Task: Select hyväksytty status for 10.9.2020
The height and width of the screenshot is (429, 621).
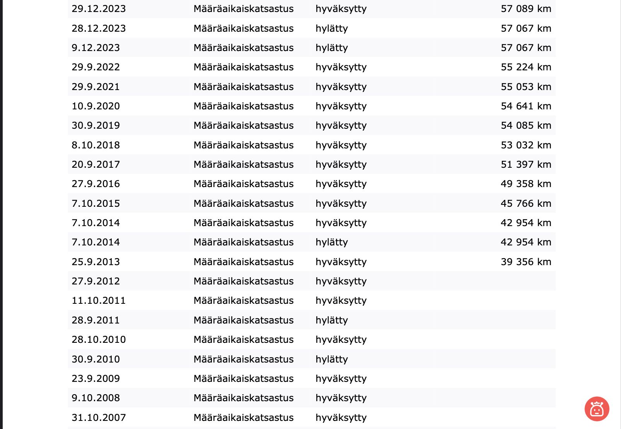Action: pyautogui.click(x=341, y=106)
